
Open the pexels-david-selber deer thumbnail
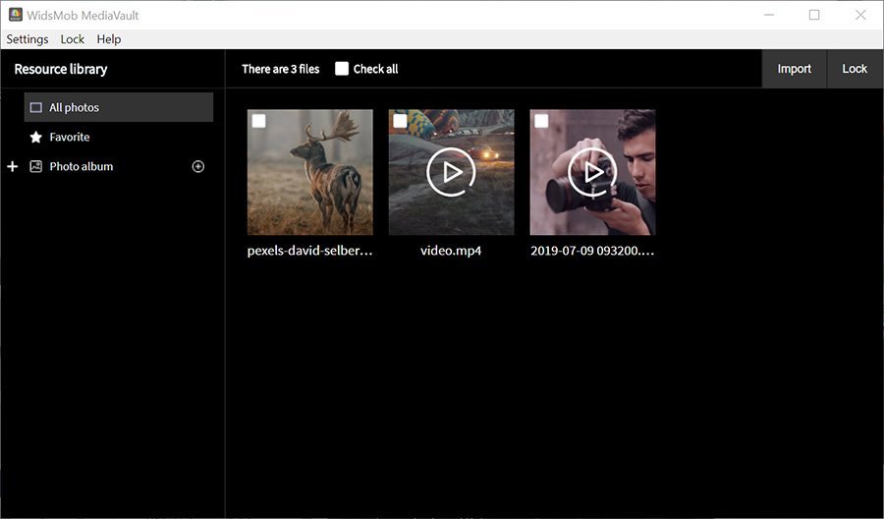click(310, 172)
